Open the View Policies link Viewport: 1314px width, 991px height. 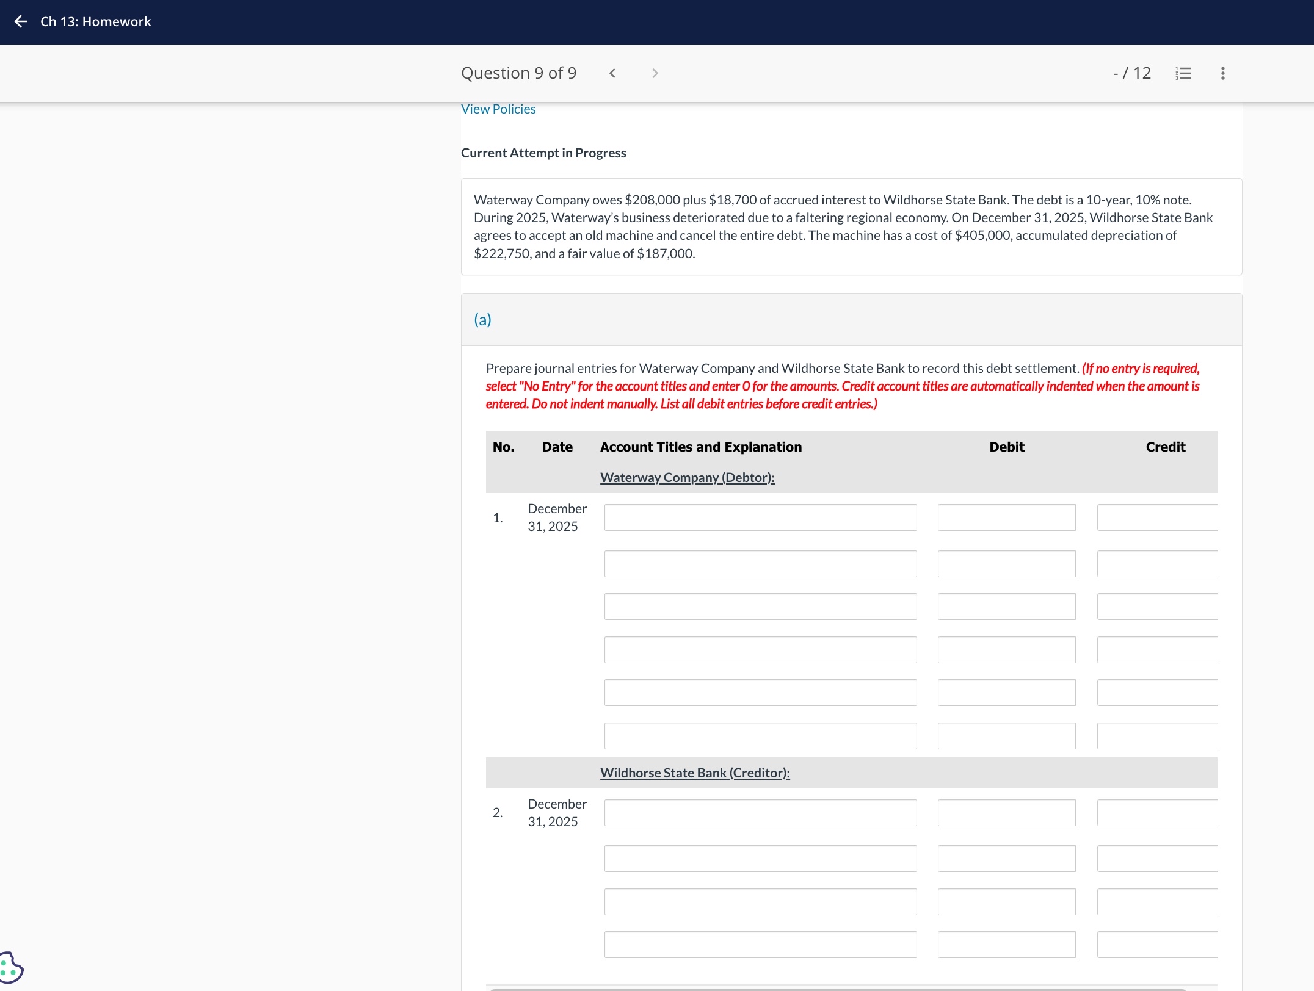[498, 109]
